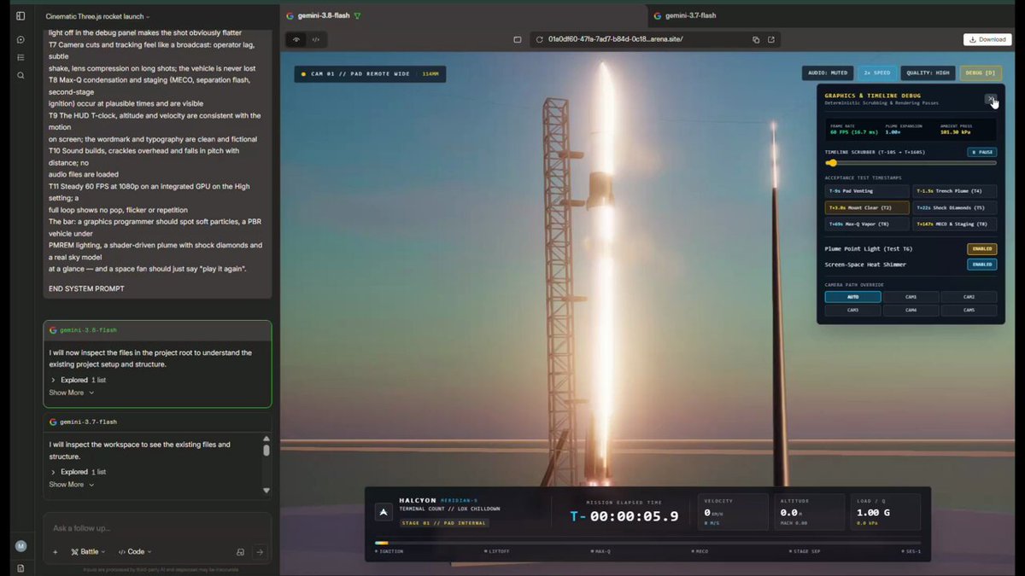This screenshot has width=1025, height=576.
Task: Click the 60 FPS frame rate readout
Action: tap(853, 131)
